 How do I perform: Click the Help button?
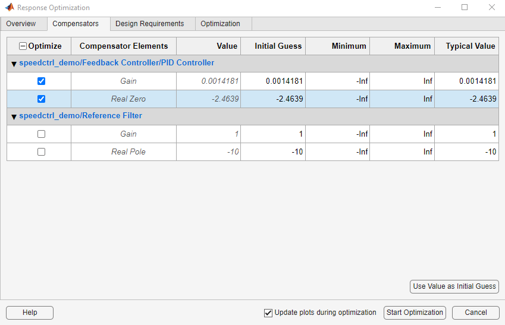(30, 313)
